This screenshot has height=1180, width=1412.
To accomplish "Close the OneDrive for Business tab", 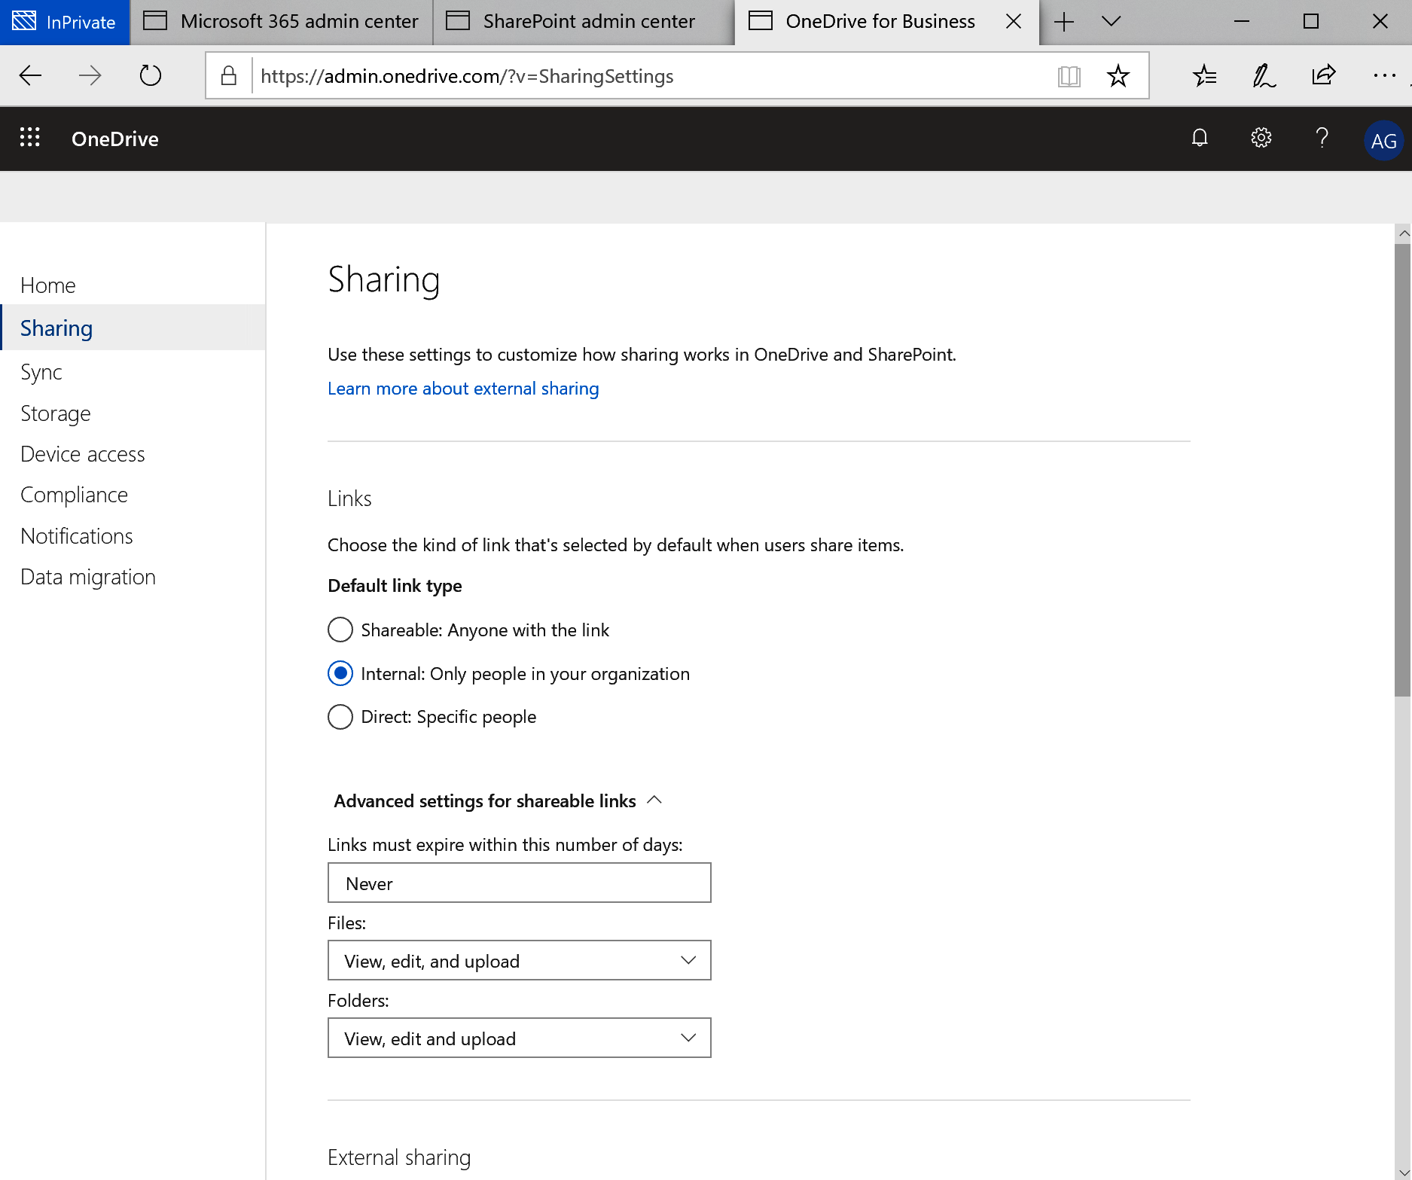I will [x=1014, y=21].
